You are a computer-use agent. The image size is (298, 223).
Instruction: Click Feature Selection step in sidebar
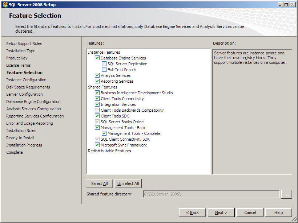(24, 73)
